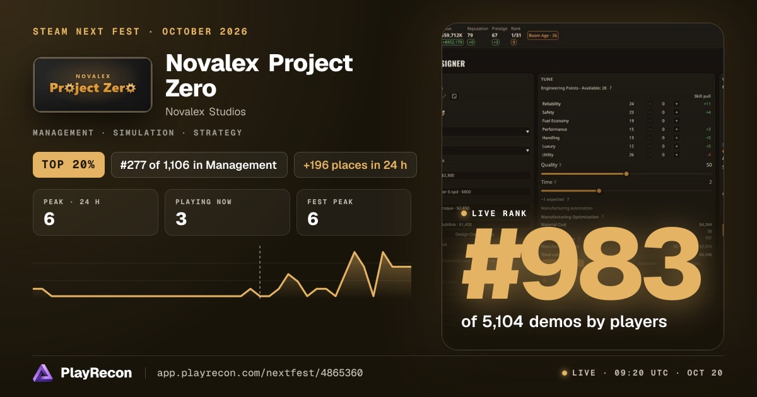Viewport: 757px width, 397px height.
Task: Decrease Fuel Economy with its minus button
Action: (649, 121)
